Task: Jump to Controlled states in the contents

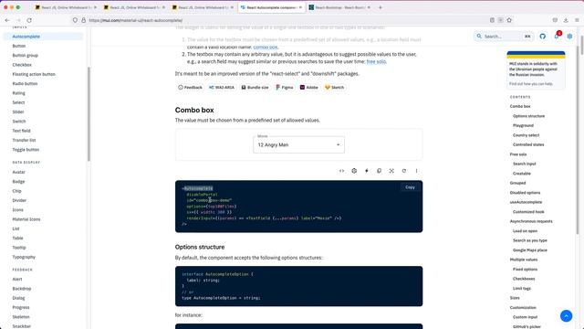Action: (528, 144)
